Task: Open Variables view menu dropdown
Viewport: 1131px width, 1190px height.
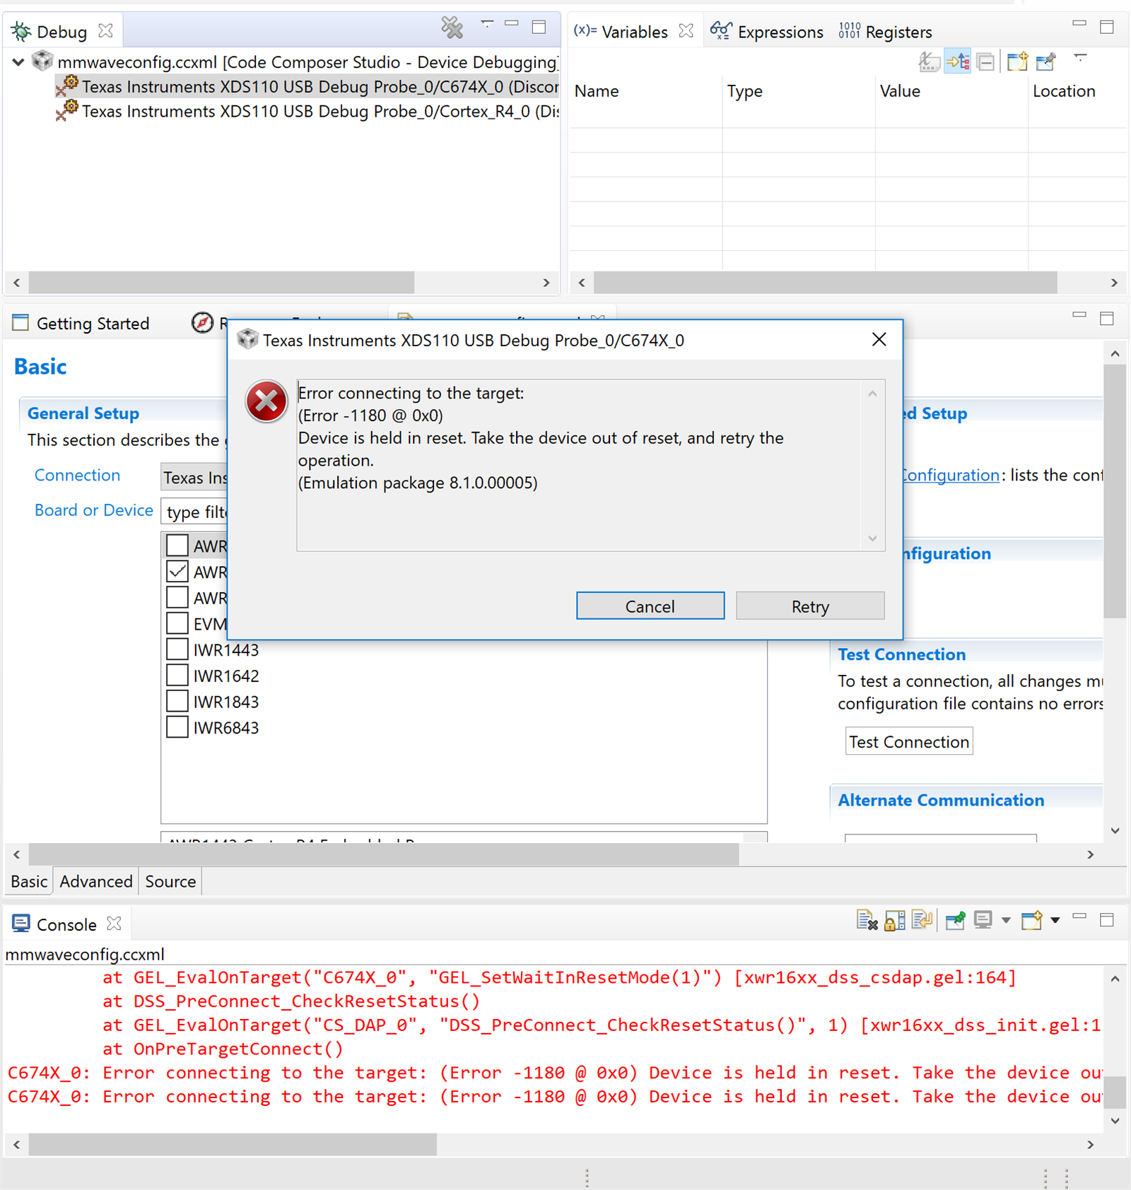Action: 1080,57
